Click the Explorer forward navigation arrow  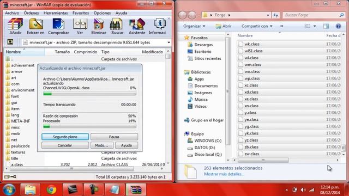pyautogui.click(x=192, y=15)
